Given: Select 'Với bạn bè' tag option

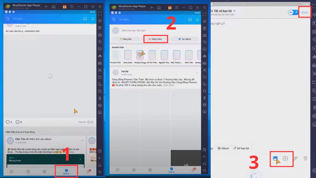Looking at the screenshot, I should [241, 148].
